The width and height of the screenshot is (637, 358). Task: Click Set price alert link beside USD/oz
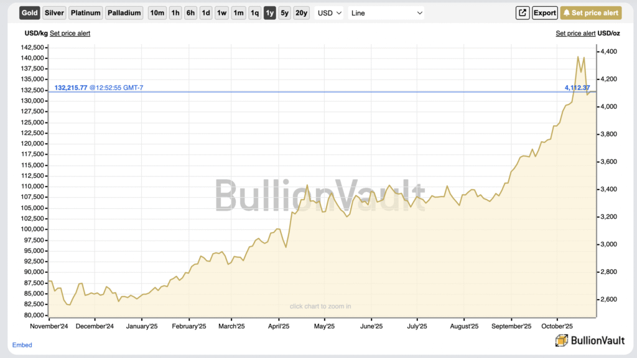(x=575, y=34)
